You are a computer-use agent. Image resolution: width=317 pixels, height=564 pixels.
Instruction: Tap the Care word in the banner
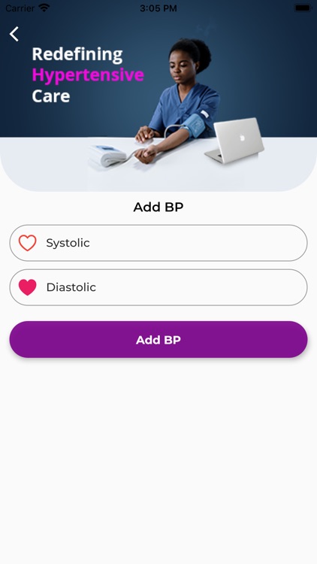(x=50, y=96)
